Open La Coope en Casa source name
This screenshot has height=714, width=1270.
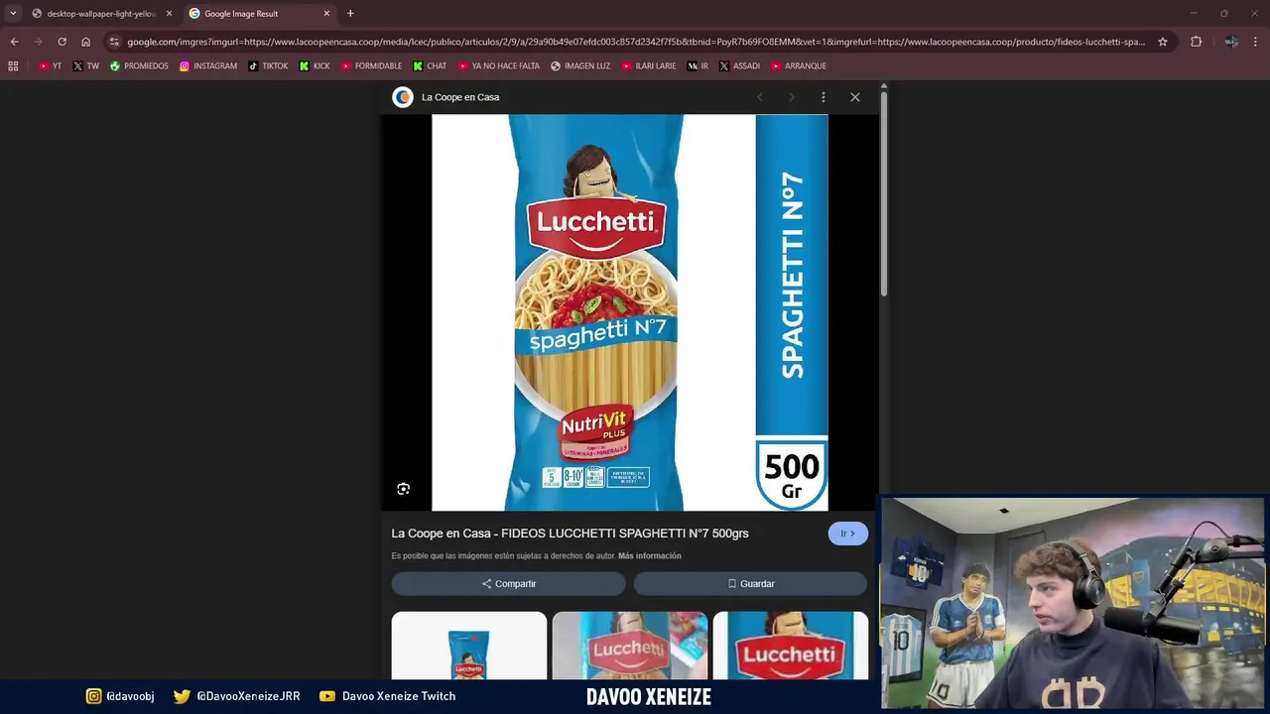tap(460, 97)
